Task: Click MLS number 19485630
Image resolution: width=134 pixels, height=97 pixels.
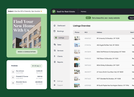Action: click(88, 59)
